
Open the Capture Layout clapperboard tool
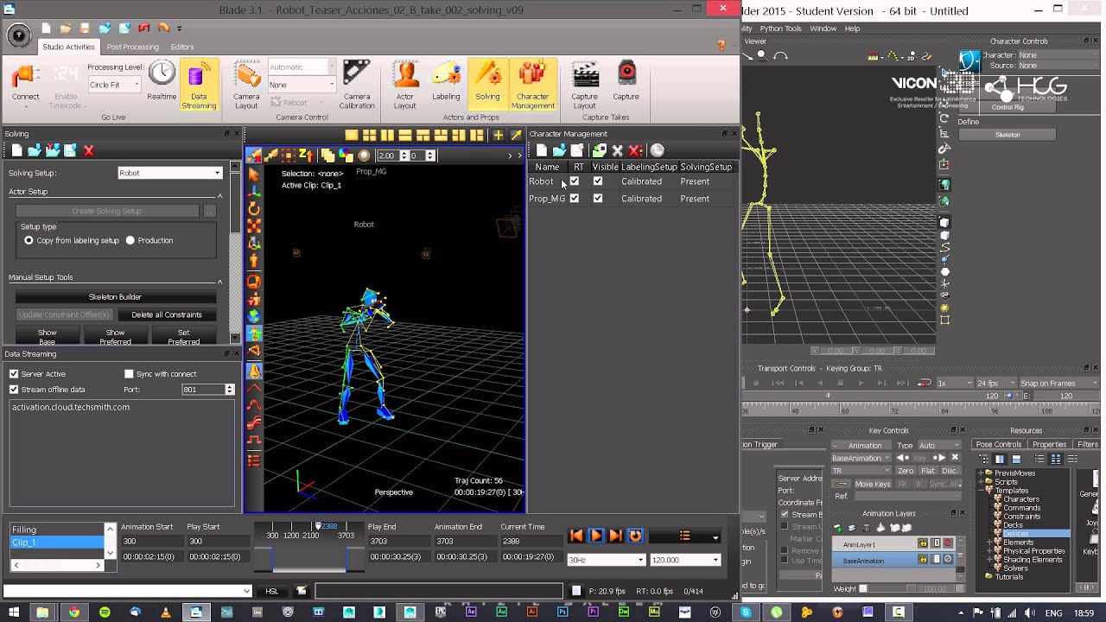[584, 86]
